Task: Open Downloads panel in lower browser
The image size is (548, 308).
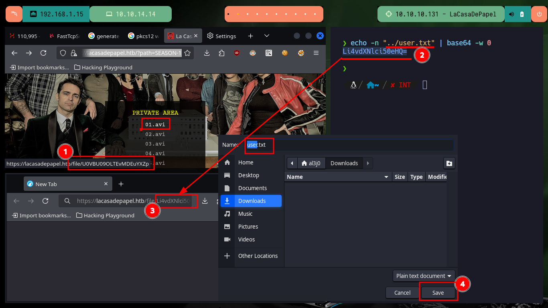Action: (x=205, y=201)
